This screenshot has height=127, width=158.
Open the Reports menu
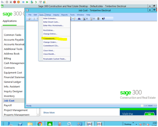pyautogui.click(x=65, y=15)
